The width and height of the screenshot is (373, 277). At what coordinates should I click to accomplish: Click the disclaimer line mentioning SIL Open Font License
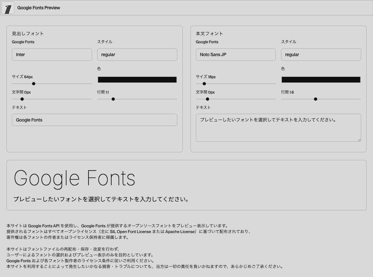129,231
